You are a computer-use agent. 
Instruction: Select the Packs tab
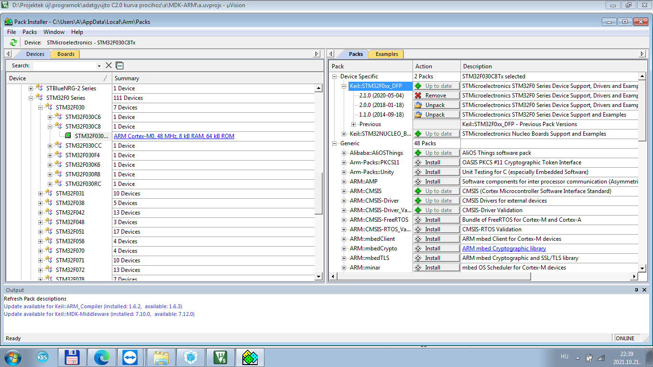356,54
